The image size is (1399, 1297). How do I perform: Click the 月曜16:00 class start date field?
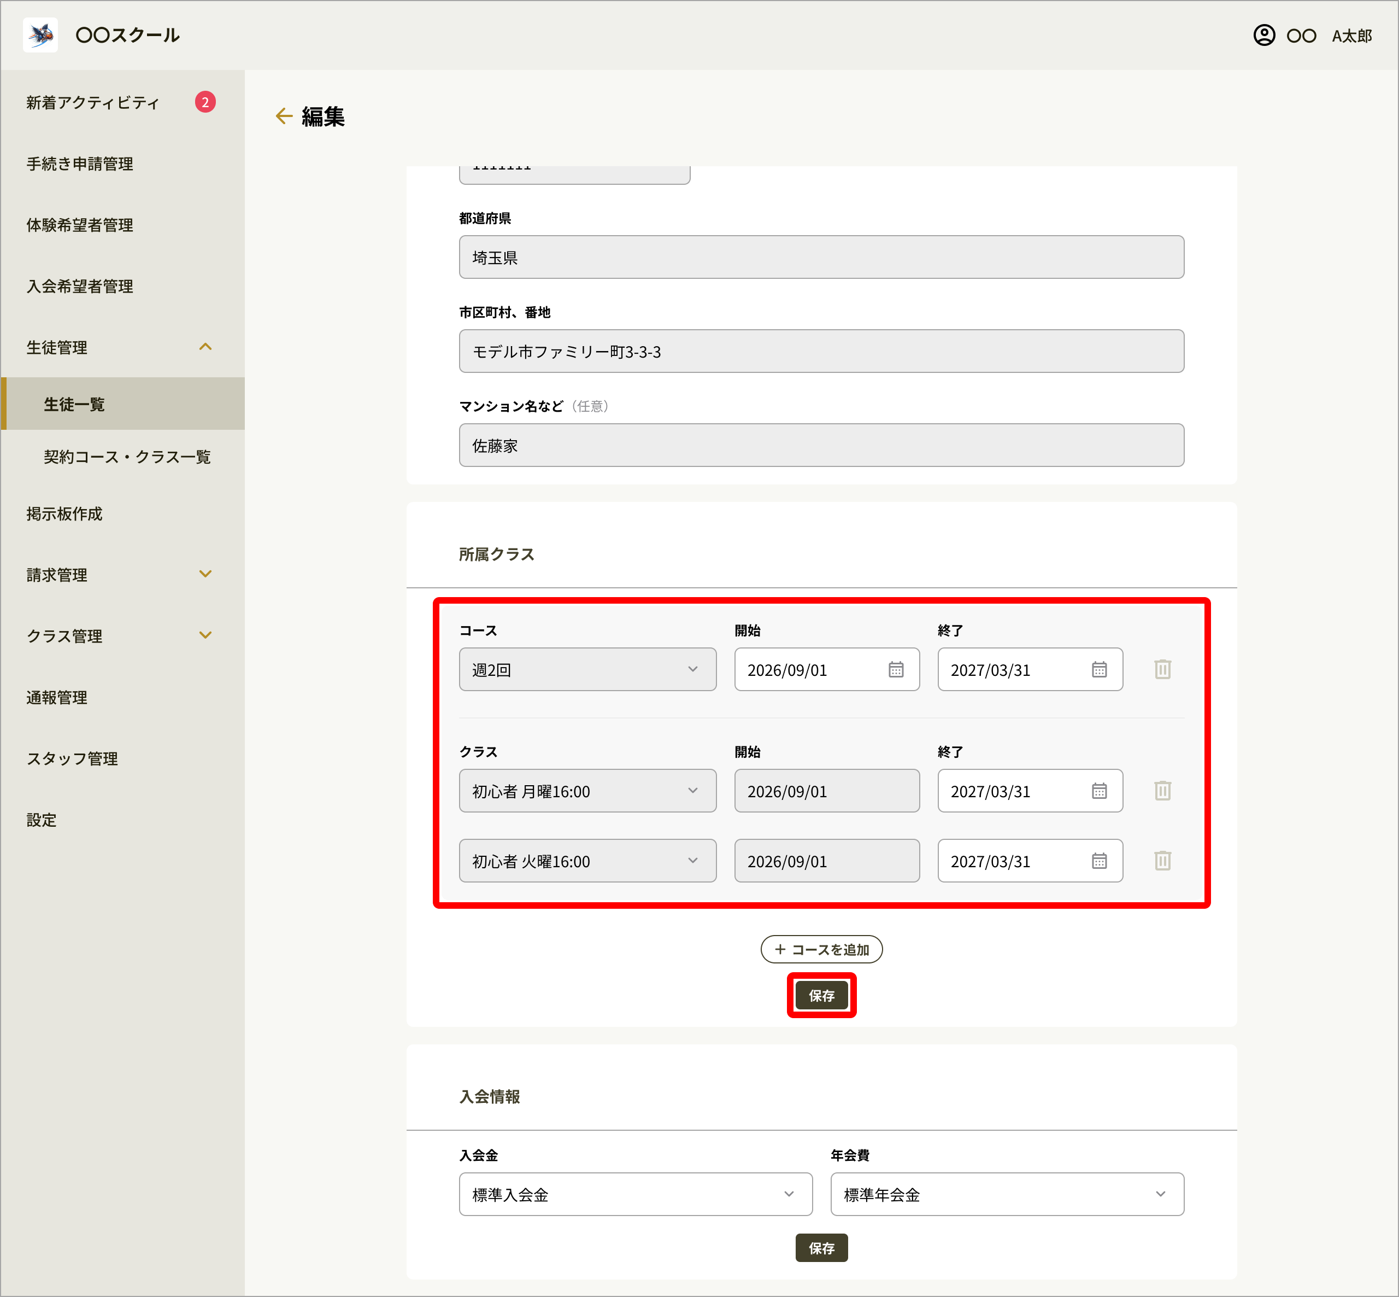pos(827,791)
